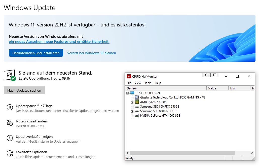The width and height of the screenshot is (259, 166).
Task: Open the Help menu in HWMonitor
Action: coord(158,83)
